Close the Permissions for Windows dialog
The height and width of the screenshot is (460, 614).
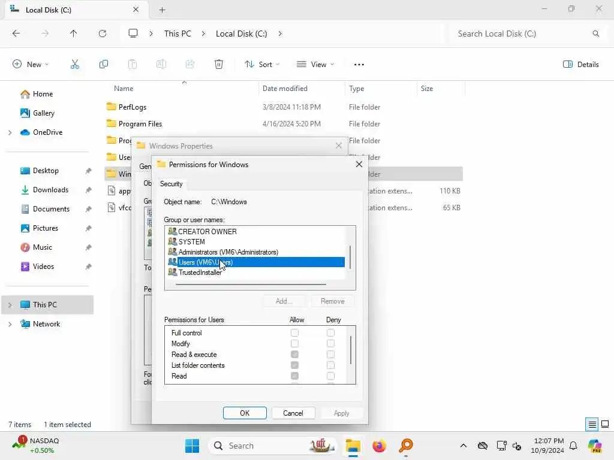(359, 164)
